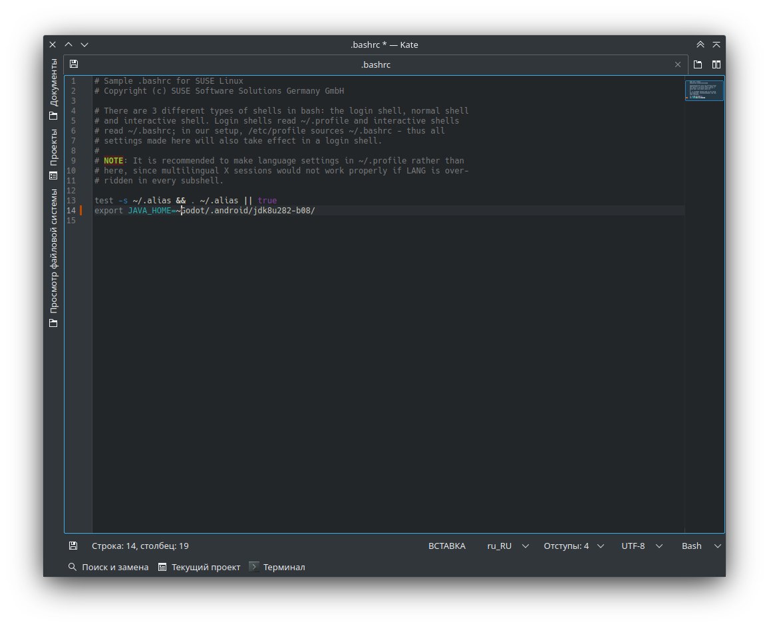
Task: Open the Bash syntax mode dropdown
Action: [701, 546]
